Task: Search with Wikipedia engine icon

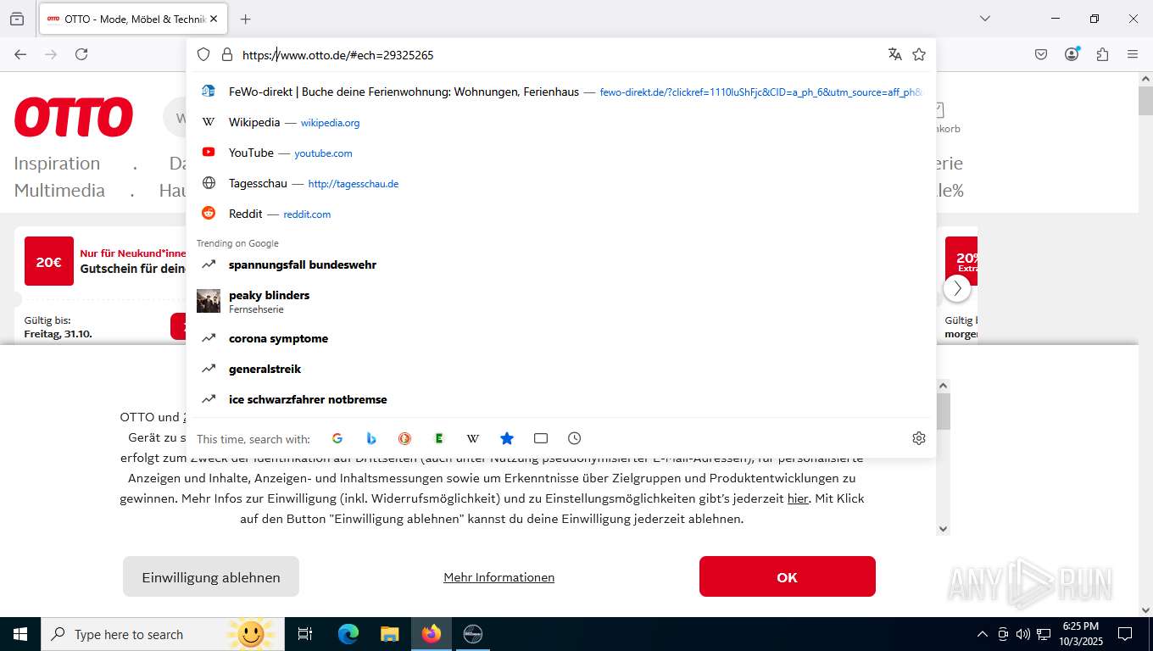Action: point(473,438)
